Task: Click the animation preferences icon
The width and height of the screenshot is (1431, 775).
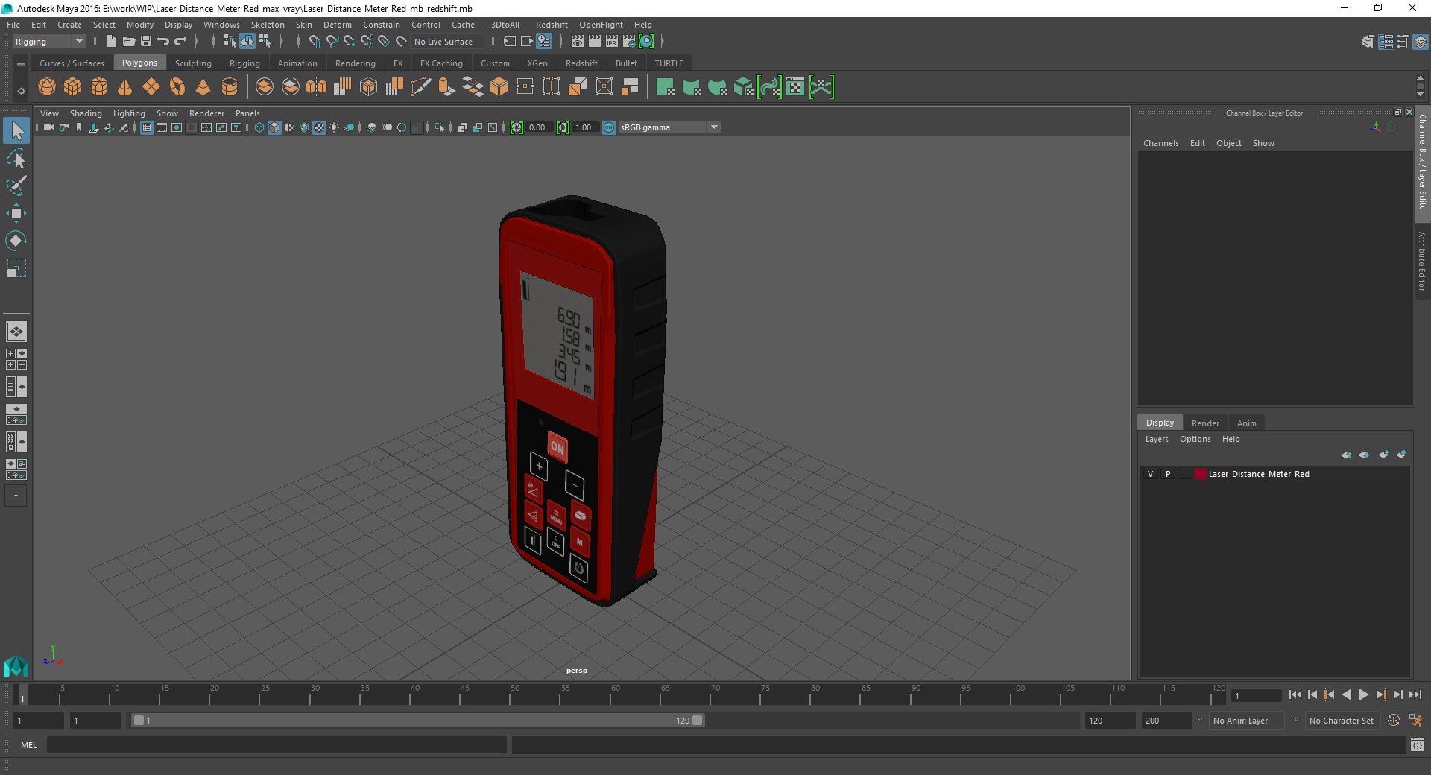Action: [1415, 721]
